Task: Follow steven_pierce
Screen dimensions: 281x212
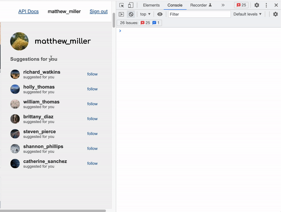Action: [x=92, y=134]
